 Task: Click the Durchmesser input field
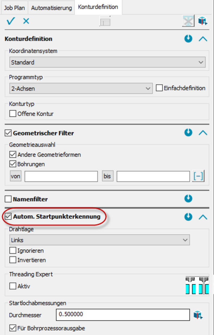pyautogui.click(x=123, y=314)
